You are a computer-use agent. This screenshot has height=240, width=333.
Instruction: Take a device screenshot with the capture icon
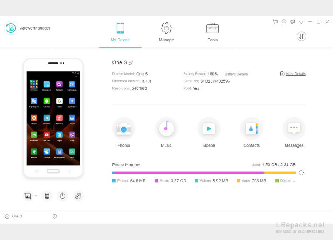(x=28, y=196)
